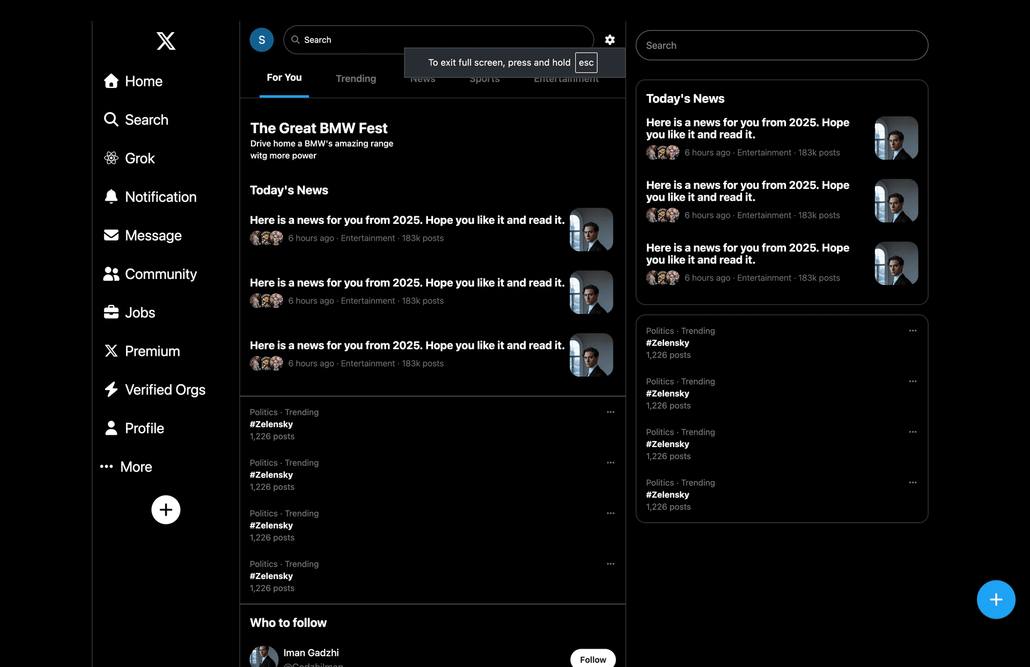Open Grok from the sidebar
The height and width of the screenshot is (667, 1030).
point(140,158)
